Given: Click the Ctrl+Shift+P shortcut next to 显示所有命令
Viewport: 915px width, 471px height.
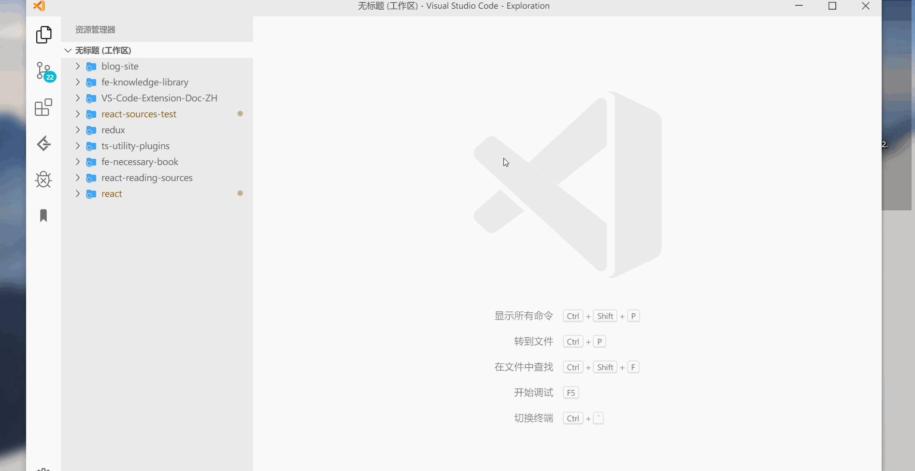Looking at the screenshot, I should coord(601,316).
